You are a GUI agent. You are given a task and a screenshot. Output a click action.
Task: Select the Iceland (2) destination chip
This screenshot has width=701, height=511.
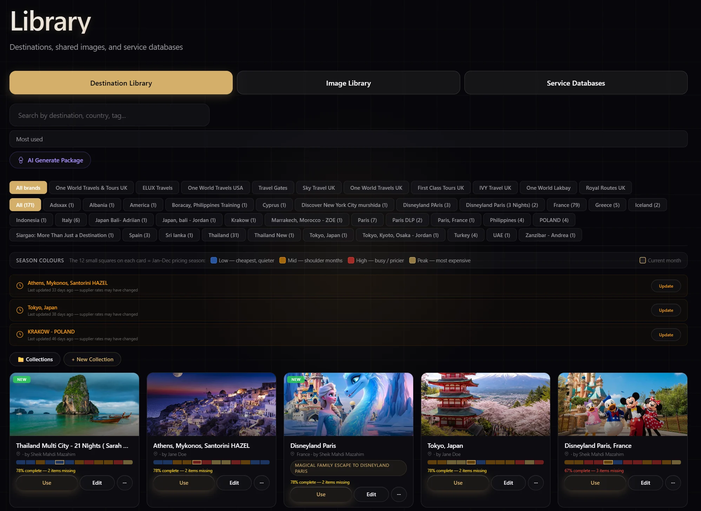pos(647,205)
